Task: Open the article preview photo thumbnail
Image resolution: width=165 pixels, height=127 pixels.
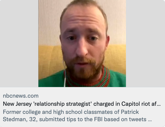Action: 82,44
